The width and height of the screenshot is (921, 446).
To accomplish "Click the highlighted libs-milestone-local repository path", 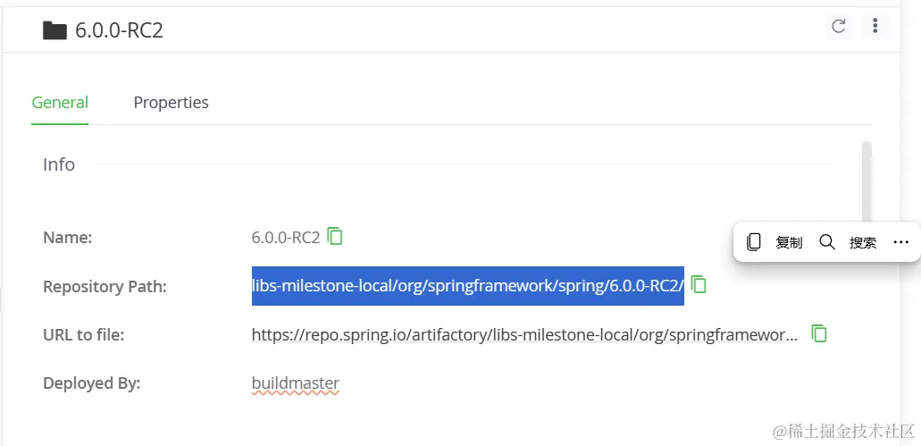I will (x=467, y=286).
